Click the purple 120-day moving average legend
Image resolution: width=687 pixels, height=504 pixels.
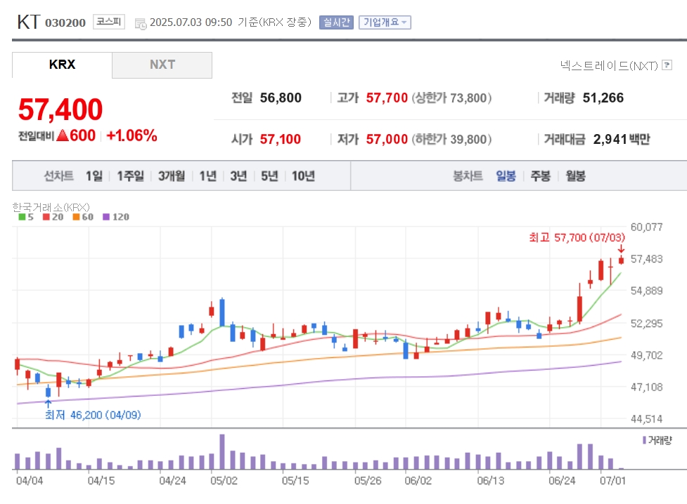tap(115, 217)
